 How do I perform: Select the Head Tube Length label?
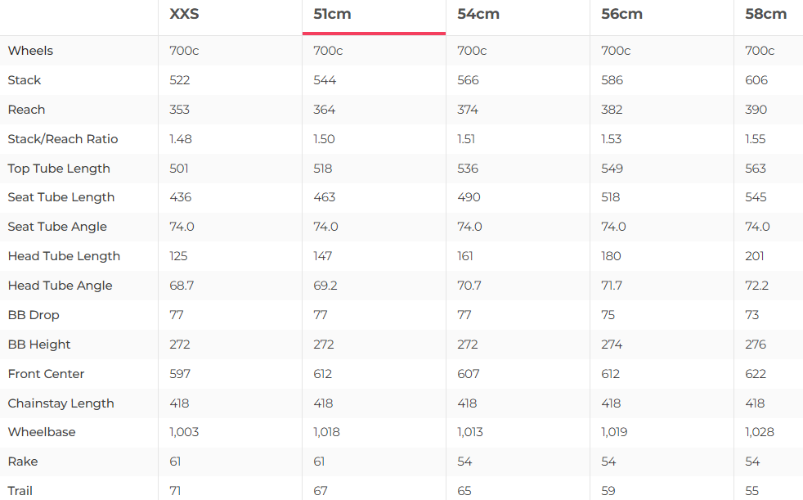click(x=64, y=256)
